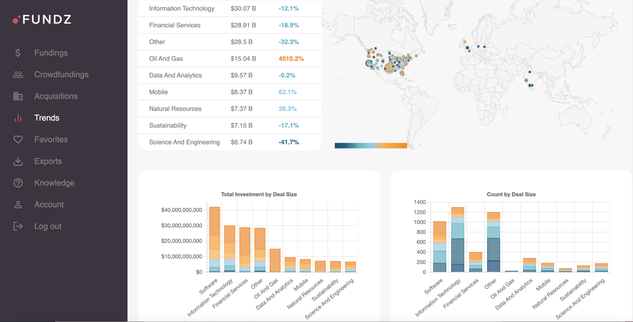
Task: Click the Software bar in Total Investment chart
Action: point(214,239)
